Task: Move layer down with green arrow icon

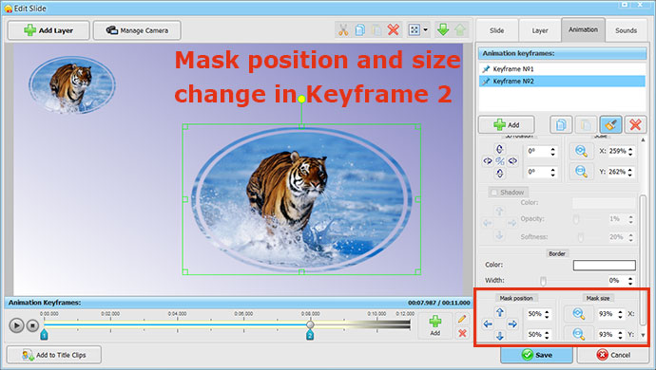Action: pyautogui.click(x=443, y=29)
